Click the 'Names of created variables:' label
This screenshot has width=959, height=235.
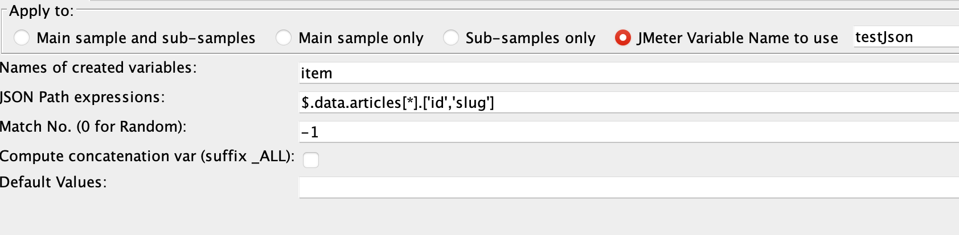(x=98, y=68)
